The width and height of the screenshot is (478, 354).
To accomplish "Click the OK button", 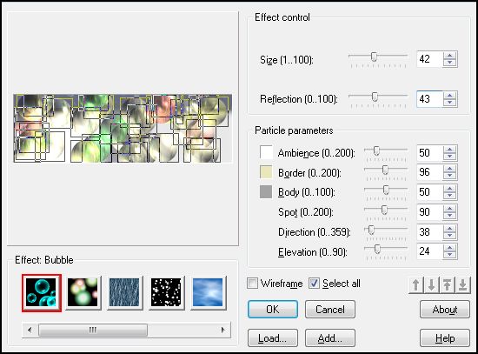I will click(273, 310).
